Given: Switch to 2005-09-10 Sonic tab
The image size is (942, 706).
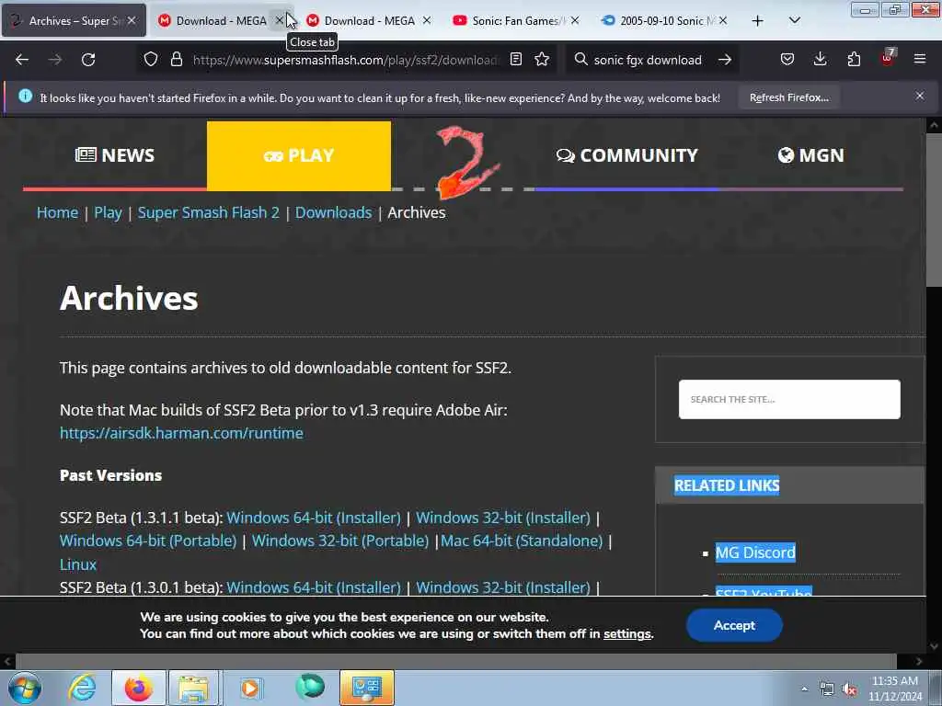Looking at the screenshot, I should [x=664, y=21].
